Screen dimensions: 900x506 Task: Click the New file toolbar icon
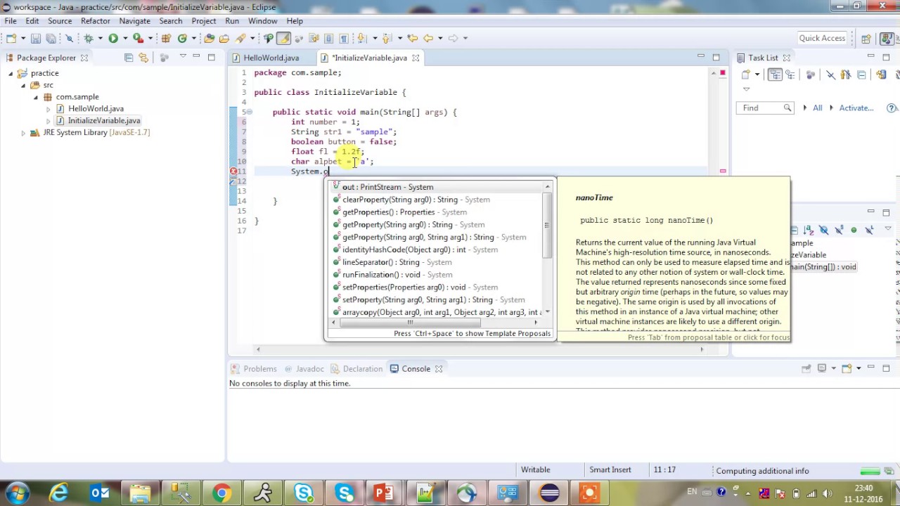(x=11, y=38)
